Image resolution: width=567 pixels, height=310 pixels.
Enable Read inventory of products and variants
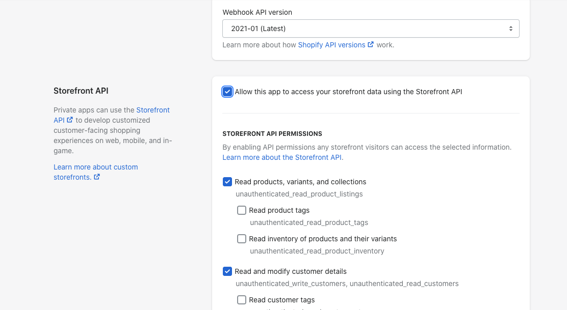point(242,239)
